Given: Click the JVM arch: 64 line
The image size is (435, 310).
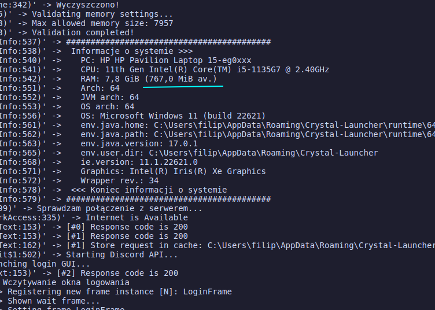Looking at the screenshot, I should (x=110, y=97).
